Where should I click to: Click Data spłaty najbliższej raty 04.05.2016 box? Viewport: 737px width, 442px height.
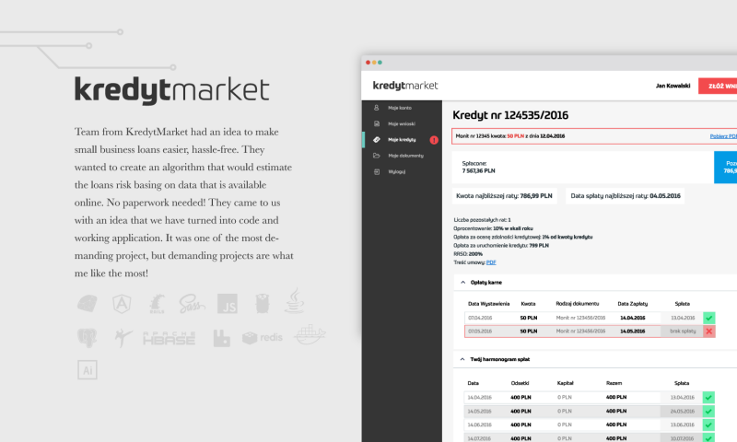pos(626,196)
